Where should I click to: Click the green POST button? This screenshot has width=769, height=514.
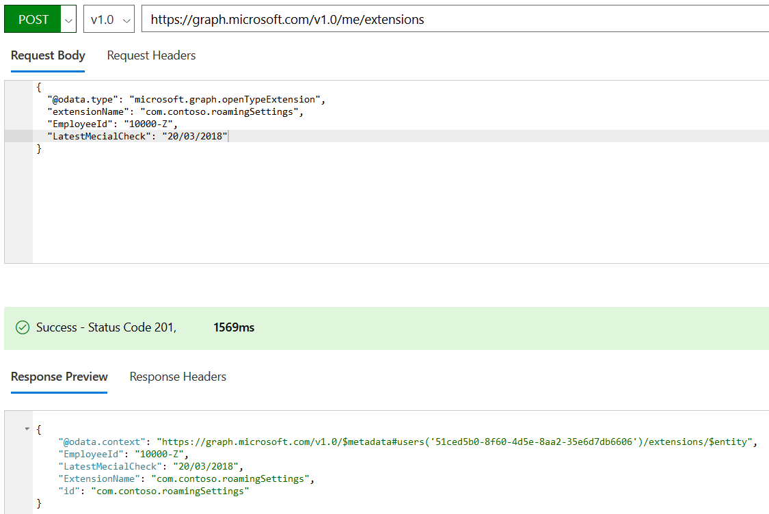point(33,18)
